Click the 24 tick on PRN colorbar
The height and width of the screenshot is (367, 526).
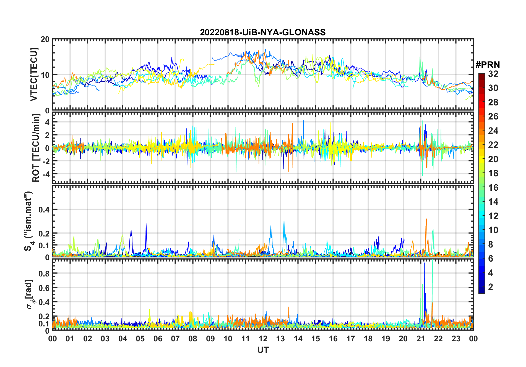click(x=493, y=131)
